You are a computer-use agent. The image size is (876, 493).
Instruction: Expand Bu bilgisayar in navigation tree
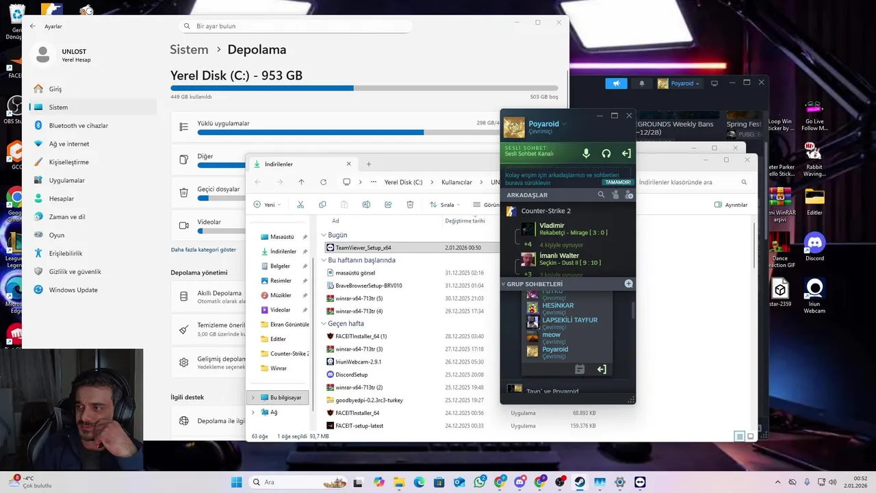point(253,397)
